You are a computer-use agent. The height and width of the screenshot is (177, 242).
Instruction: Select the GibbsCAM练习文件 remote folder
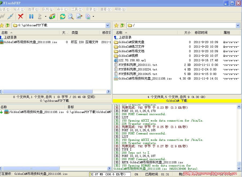point(129,47)
